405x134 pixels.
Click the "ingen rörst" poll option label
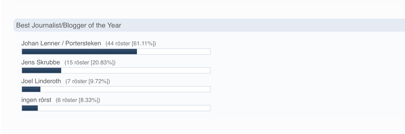pyautogui.click(x=36, y=100)
